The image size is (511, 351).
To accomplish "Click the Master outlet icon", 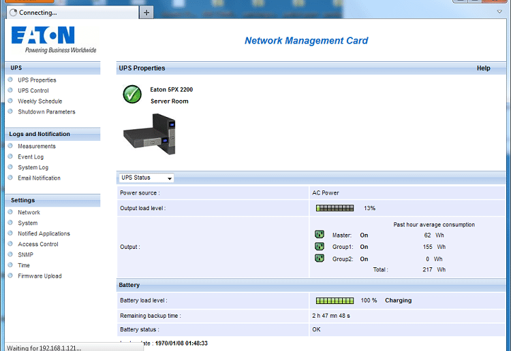I will 320,234.
